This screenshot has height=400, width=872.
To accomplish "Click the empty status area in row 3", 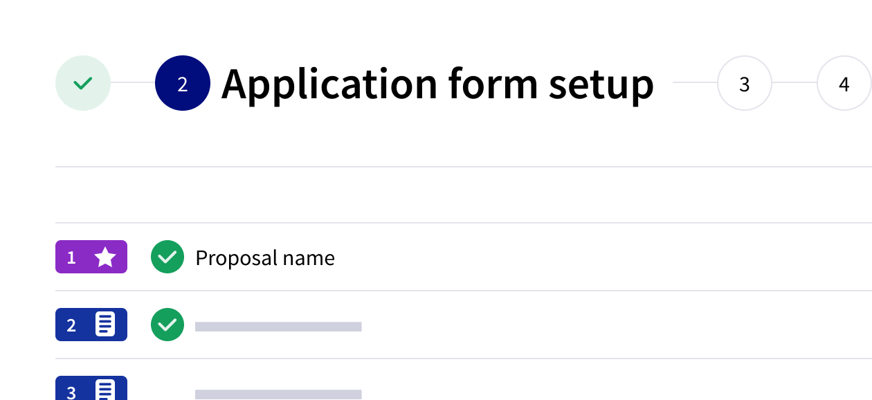I will [167, 391].
